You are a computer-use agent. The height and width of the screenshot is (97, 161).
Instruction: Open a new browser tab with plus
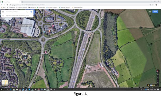(22, 2)
